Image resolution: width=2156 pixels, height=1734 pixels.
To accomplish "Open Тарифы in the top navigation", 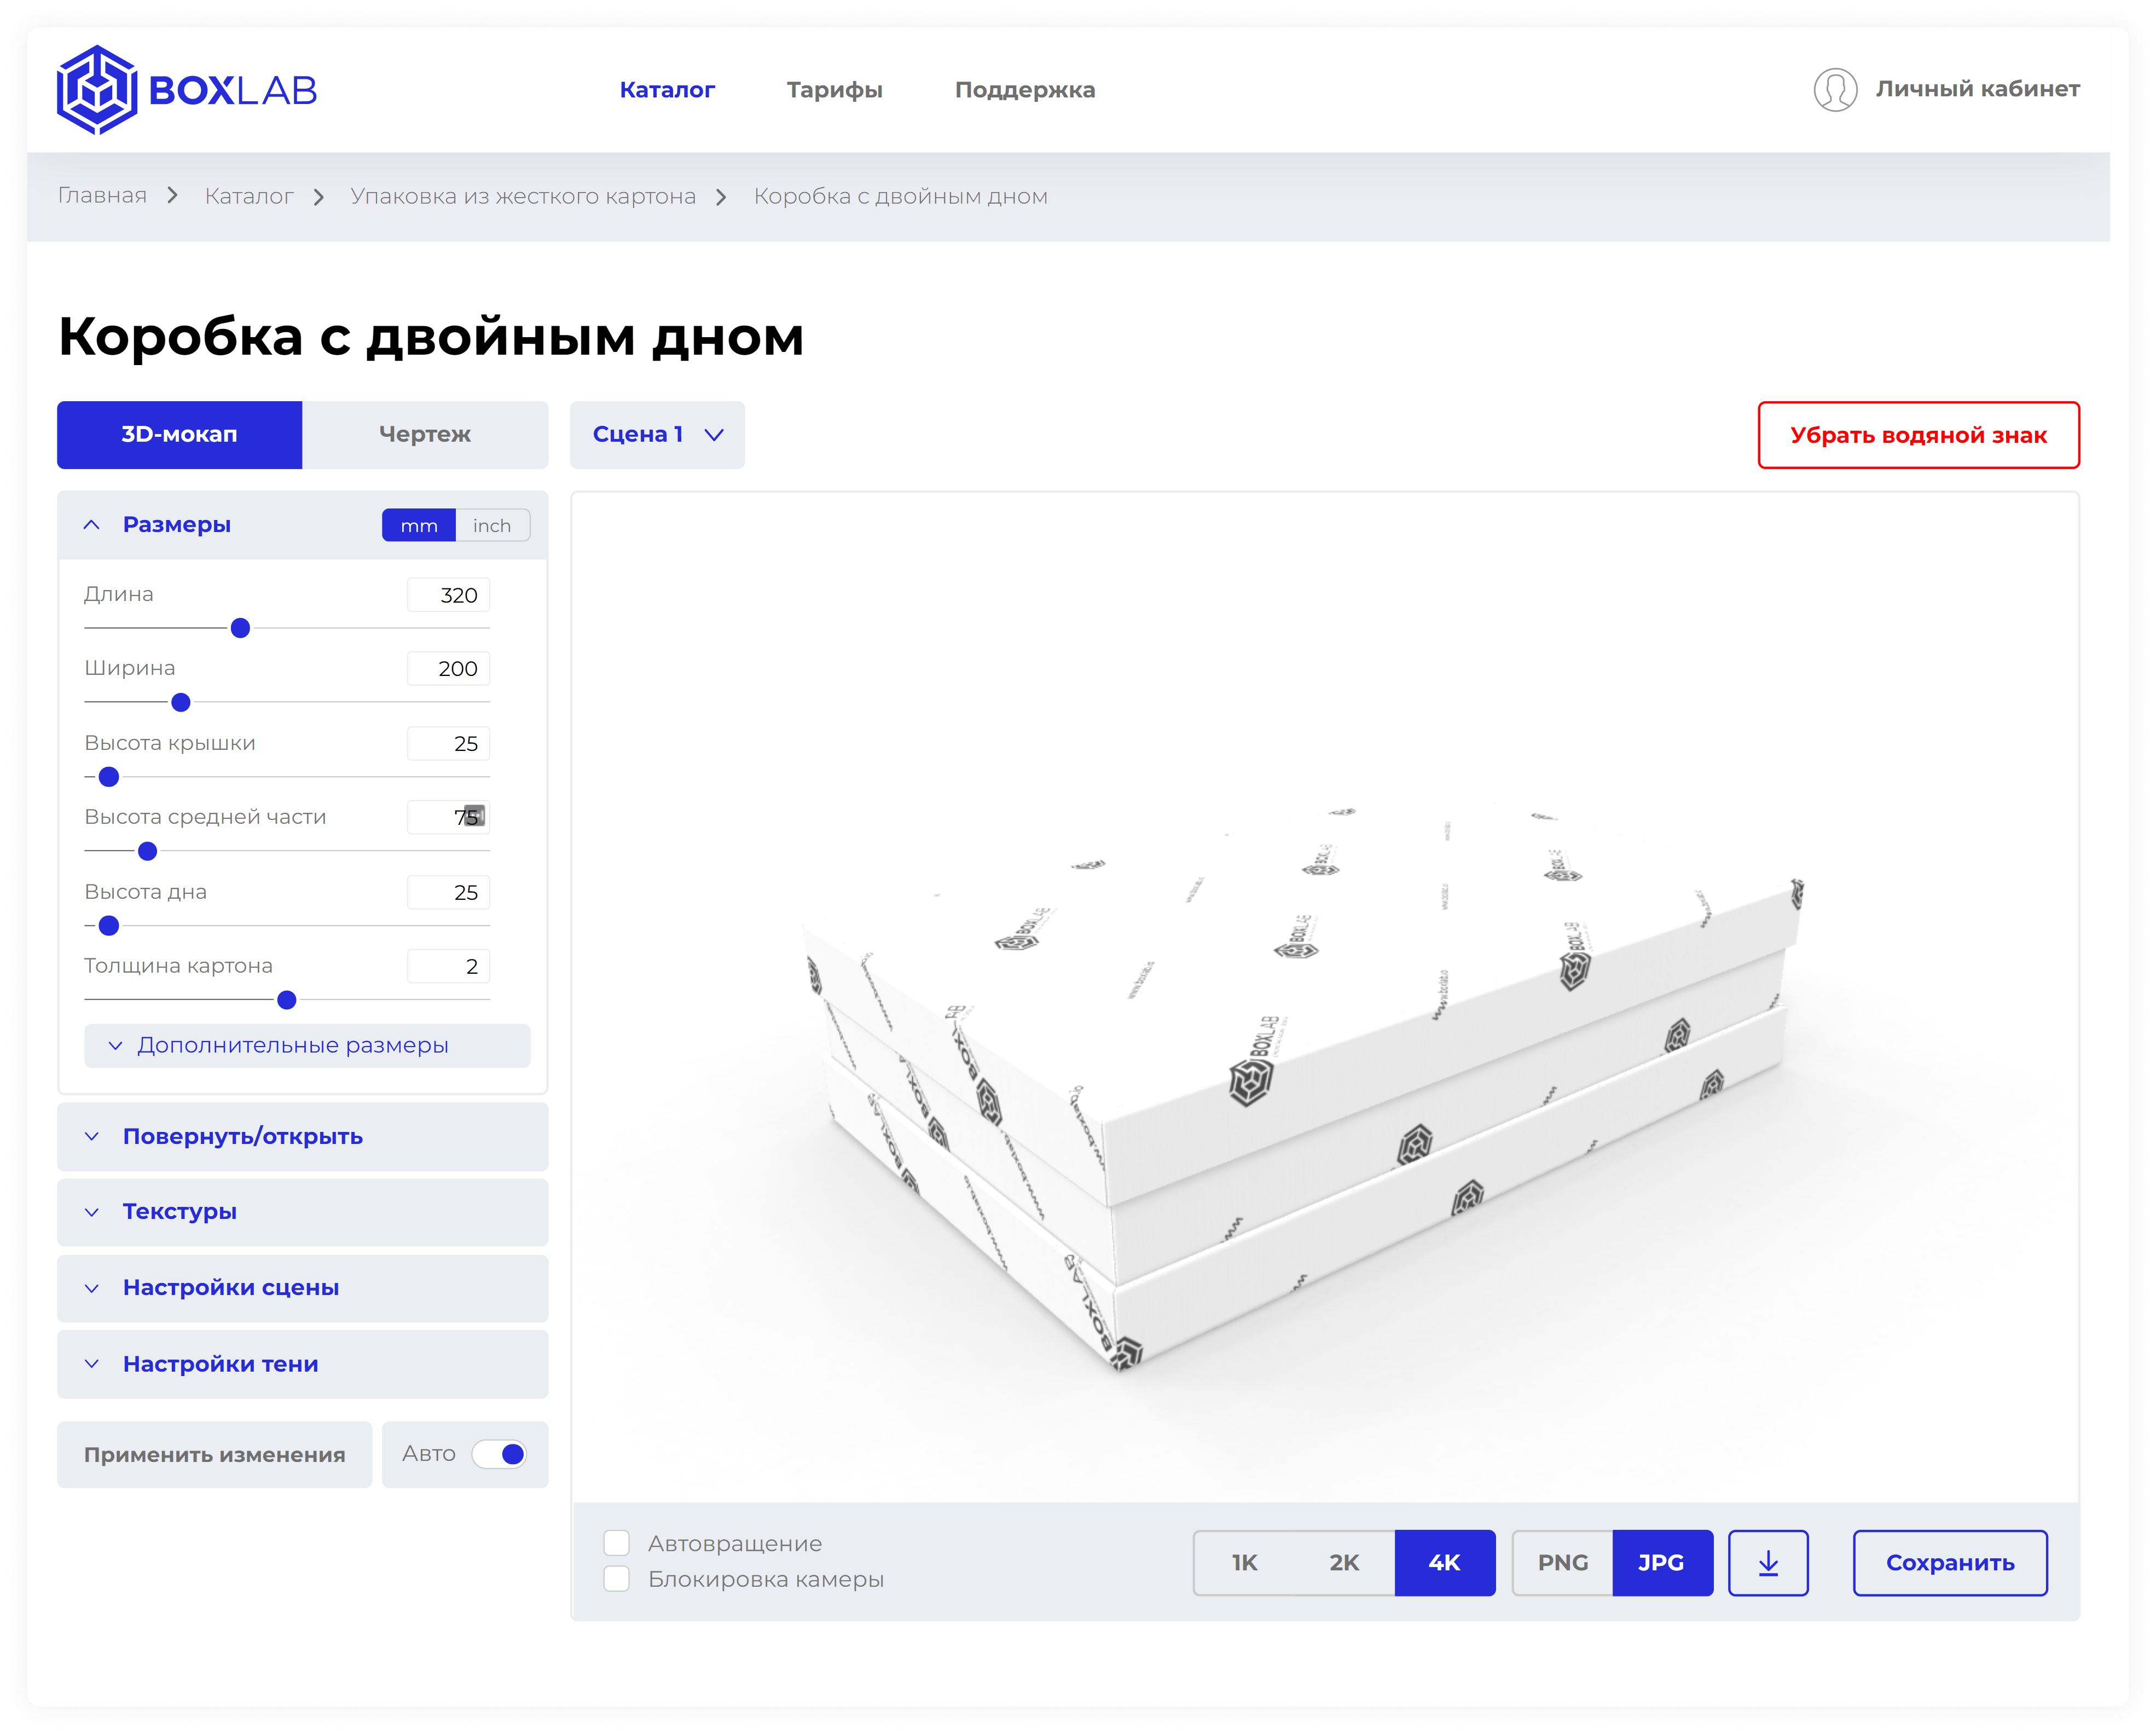I will pyautogui.click(x=834, y=90).
